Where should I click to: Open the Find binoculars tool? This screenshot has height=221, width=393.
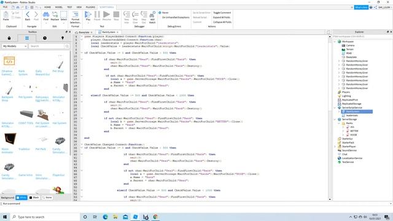(x=46, y=15)
